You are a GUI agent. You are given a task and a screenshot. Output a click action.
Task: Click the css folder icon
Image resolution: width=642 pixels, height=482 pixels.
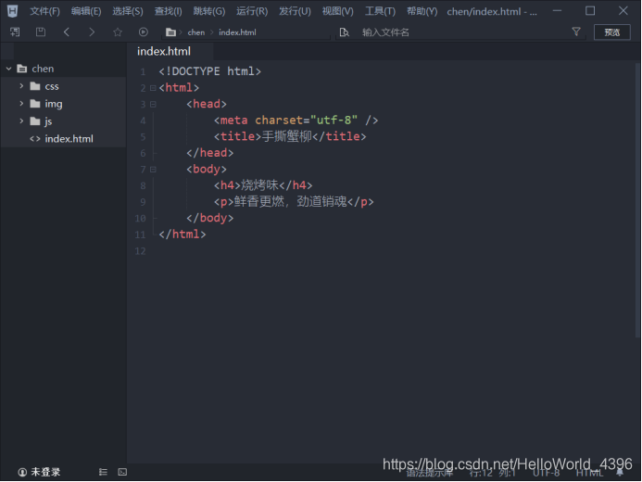click(x=35, y=86)
